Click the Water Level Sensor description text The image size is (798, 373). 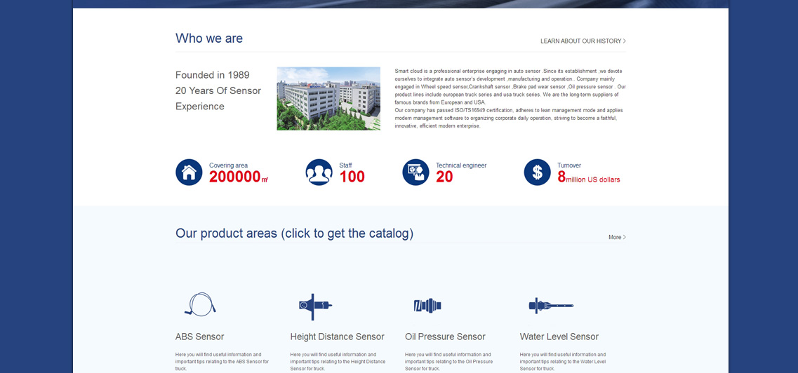563,361
